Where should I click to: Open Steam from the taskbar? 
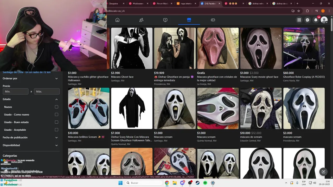point(197,183)
